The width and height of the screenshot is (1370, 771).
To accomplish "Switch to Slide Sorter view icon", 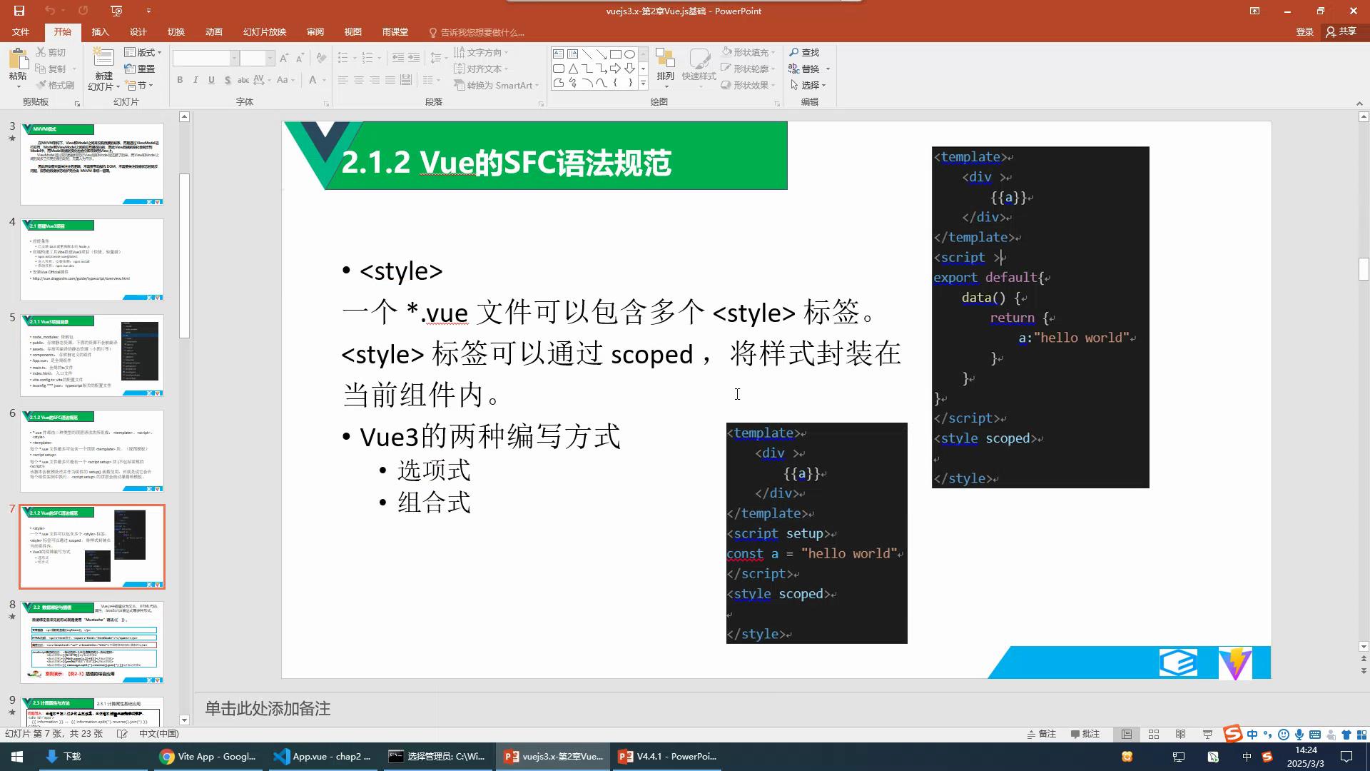I will coord(1154,734).
